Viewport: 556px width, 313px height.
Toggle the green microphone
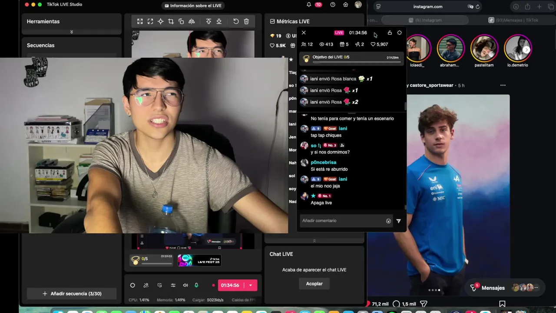click(x=196, y=285)
